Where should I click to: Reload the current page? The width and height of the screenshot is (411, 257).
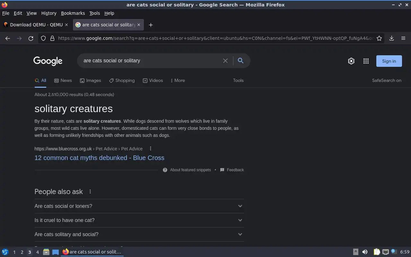[x=31, y=38]
